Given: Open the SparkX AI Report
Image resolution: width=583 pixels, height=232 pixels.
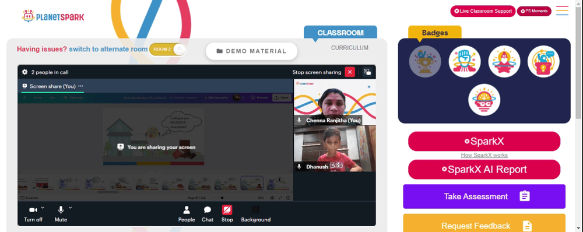Looking at the screenshot, I should tap(484, 170).
